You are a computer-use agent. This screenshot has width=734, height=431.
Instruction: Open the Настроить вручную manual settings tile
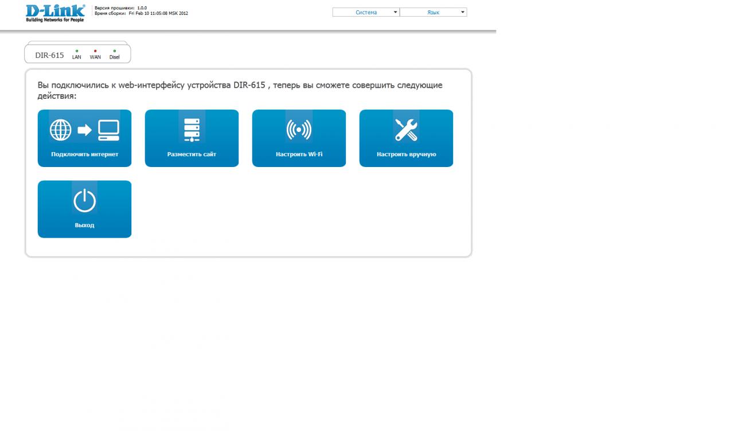(406, 138)
